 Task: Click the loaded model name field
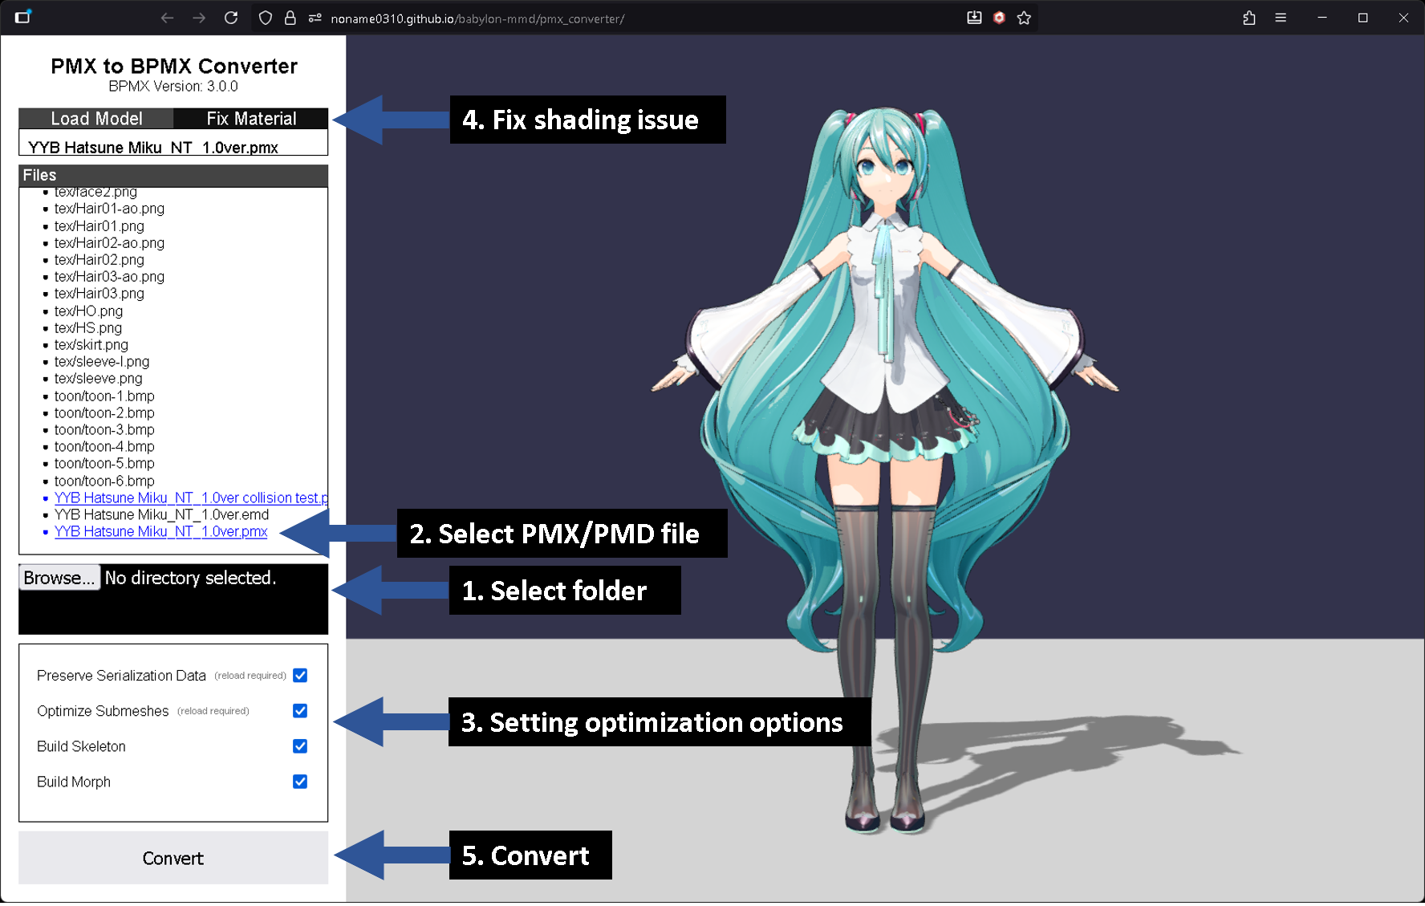[173, 143]
